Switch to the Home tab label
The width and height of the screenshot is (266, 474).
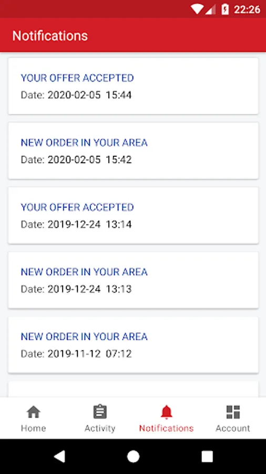[x=34, y=428]
